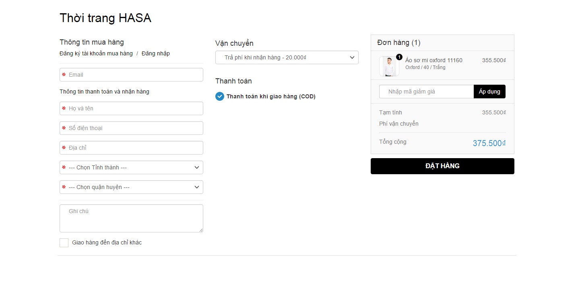Click the 'Số điện thoại' phone field
Viewport: 580px width, 289px height.
[131, 128]
